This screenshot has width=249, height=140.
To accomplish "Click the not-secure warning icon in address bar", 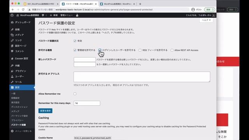I will pyautogui.click(x=30, y=10).
